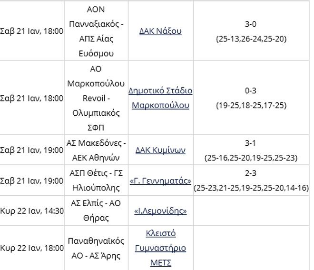Click the Δημοτικό Στάδιο Μαρκοπούλου link
Image resolution: width=314 pixels, height=270 pixels.
160,98
